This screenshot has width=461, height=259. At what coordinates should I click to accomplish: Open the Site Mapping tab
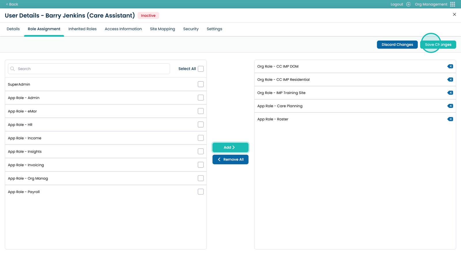162,29
